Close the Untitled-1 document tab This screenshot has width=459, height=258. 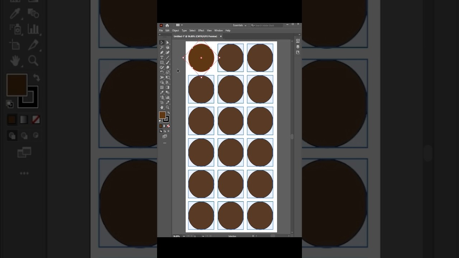coord(221,36)
